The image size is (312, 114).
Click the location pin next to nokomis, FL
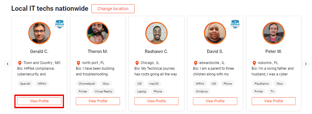[254, 63]
